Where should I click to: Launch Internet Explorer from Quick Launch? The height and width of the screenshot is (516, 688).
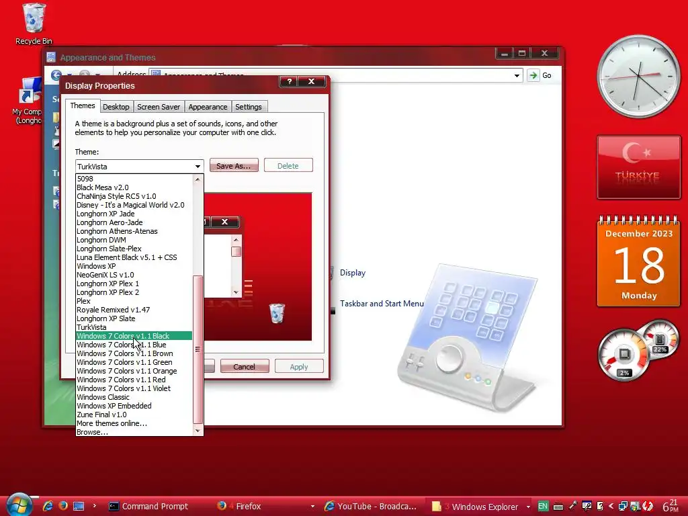click(48, 506)
